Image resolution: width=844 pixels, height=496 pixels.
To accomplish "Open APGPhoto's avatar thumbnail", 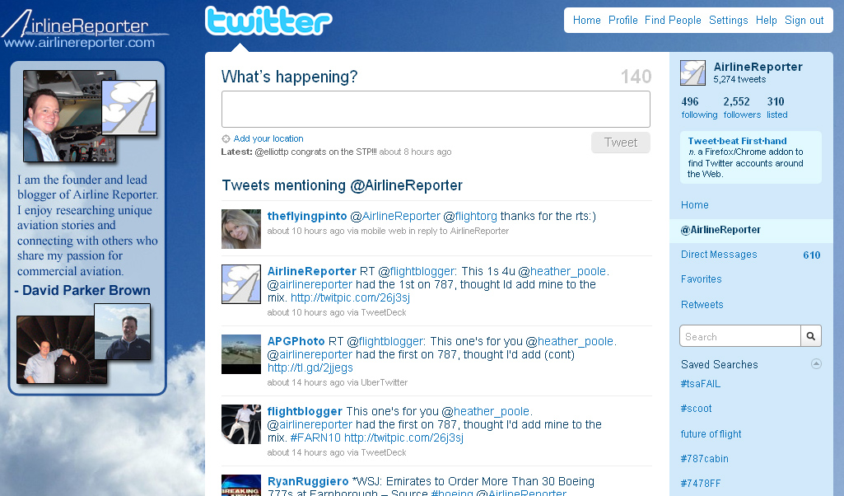I will pos(241,354).
